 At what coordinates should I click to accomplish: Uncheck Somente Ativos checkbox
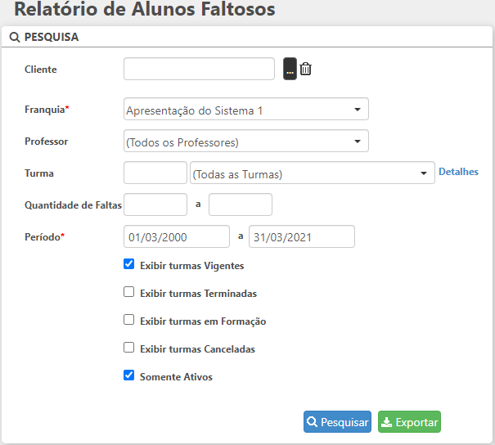click(128, 375)
